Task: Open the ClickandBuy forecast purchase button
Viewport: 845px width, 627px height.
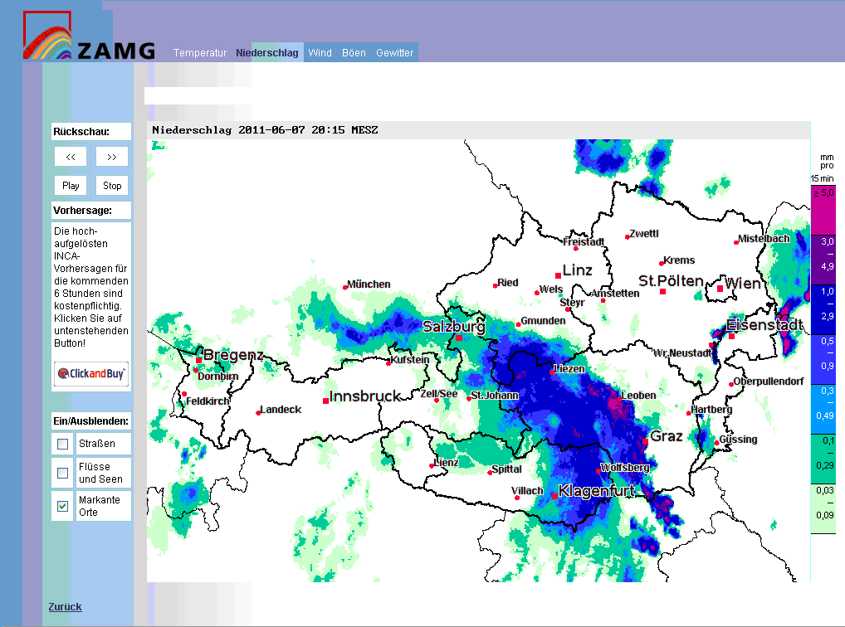Action: click(x=91, y=373)
